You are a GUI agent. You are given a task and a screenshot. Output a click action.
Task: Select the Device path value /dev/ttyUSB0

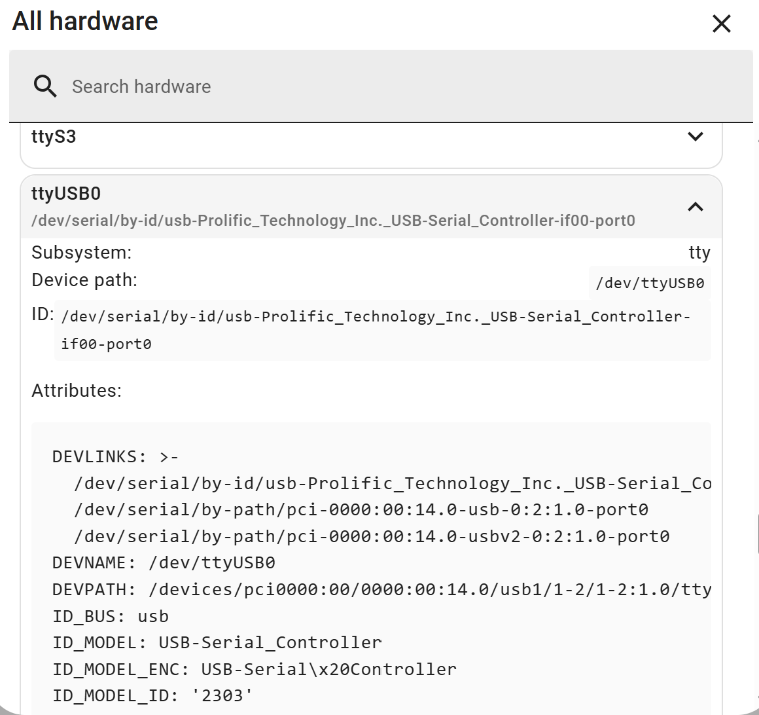[x=650, y=283]
